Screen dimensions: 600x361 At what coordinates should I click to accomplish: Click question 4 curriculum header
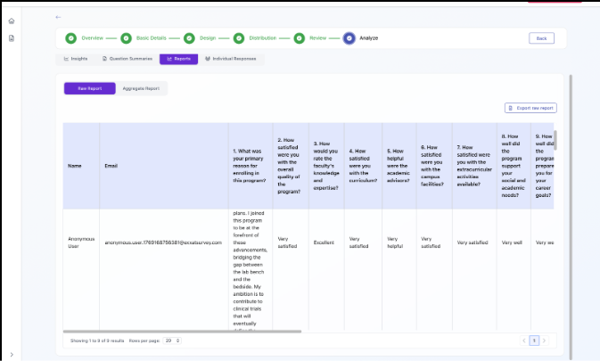pos(363,166)
